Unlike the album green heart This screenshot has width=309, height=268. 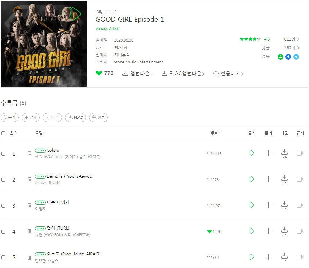(99, 73)
